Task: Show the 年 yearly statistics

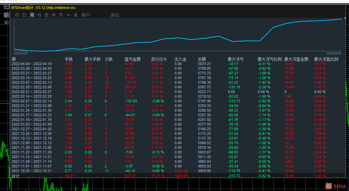Action: (54, 15)
